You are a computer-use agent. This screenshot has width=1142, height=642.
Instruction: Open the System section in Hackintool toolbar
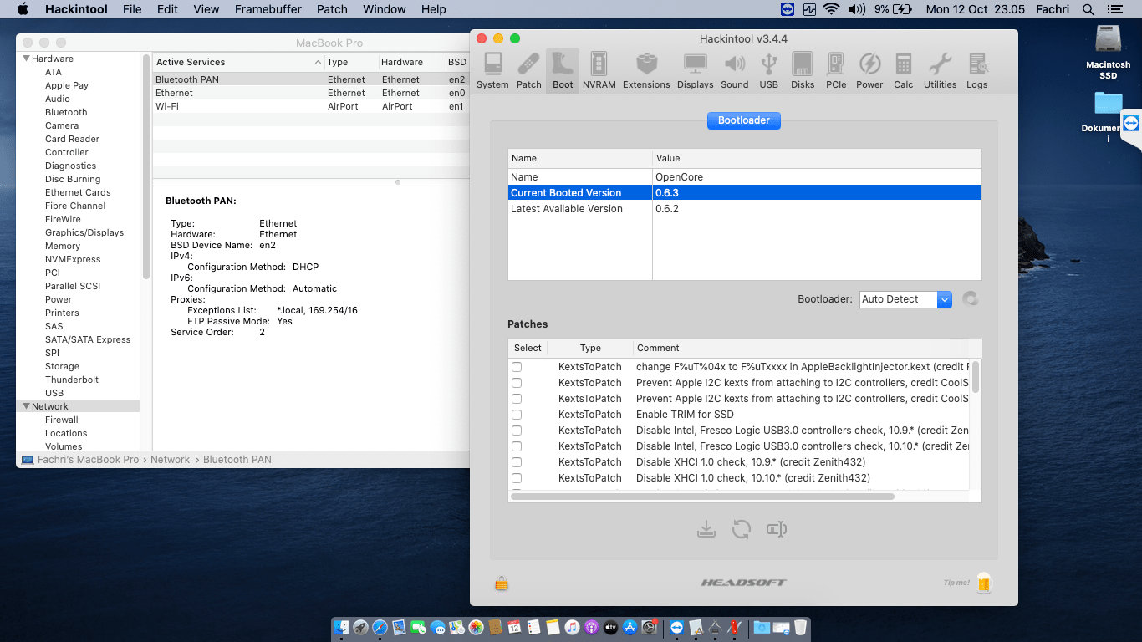pos(492,70)
